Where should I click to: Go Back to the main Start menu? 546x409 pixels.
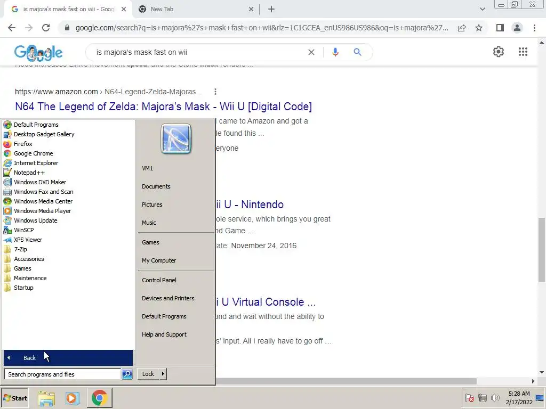(x=68, y=358)
